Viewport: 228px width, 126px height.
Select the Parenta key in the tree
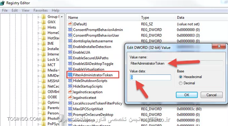53,108
